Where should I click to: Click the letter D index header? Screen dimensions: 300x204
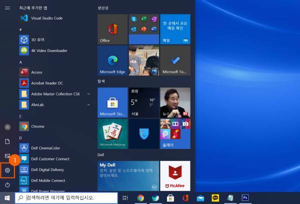coord(20,138)
